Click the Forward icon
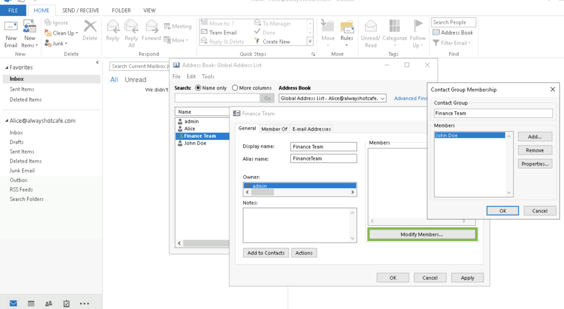The width and height of the screenshot is (564, 309). click(x=151, y=32)
